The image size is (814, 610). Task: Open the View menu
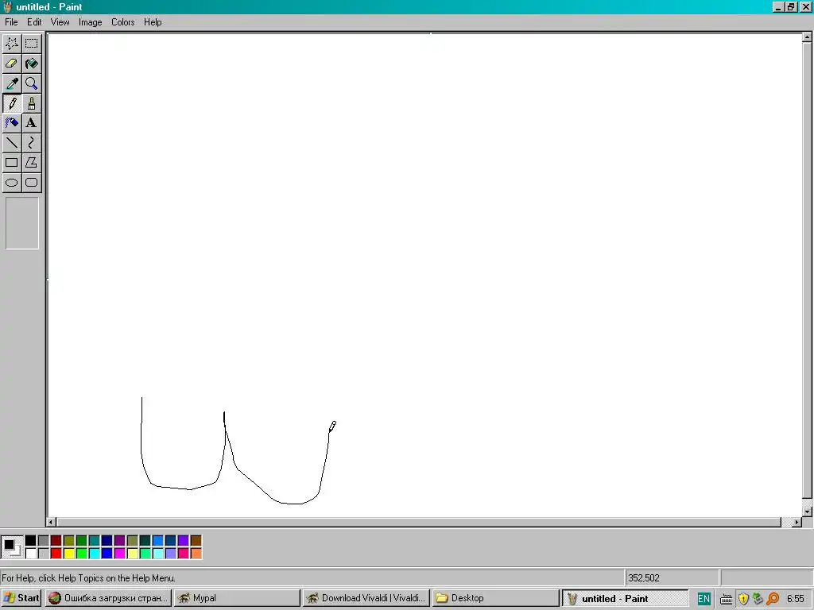pos(60,22)
